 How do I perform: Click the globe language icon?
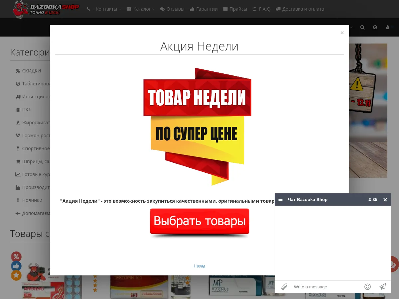[x=375, y=27]
